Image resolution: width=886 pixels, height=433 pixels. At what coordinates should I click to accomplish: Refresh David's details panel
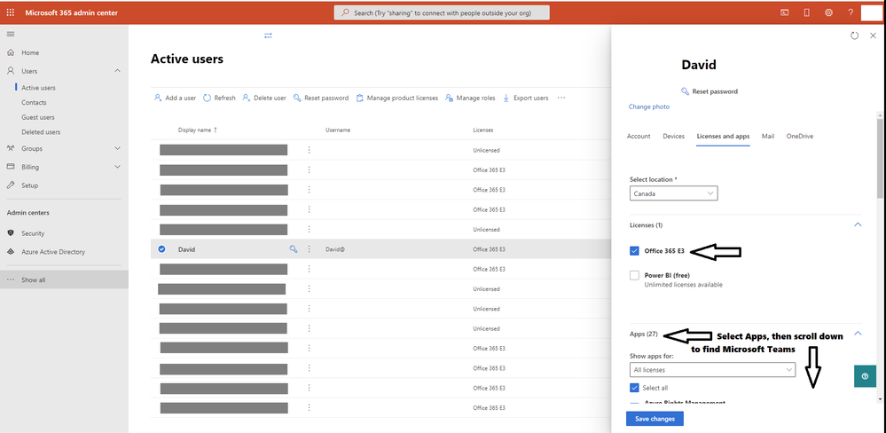(x=854, y=35)
